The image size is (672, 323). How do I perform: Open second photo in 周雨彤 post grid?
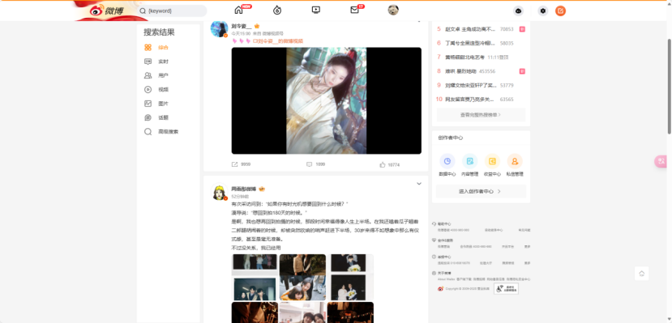tap(302, 277)
